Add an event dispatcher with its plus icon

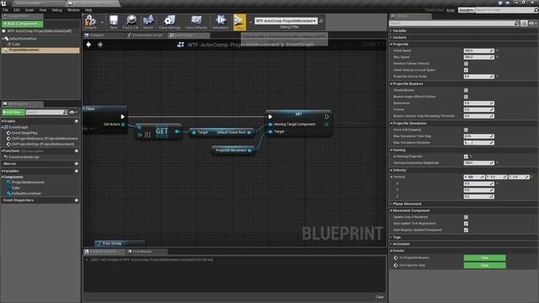[x=77, y=200]
